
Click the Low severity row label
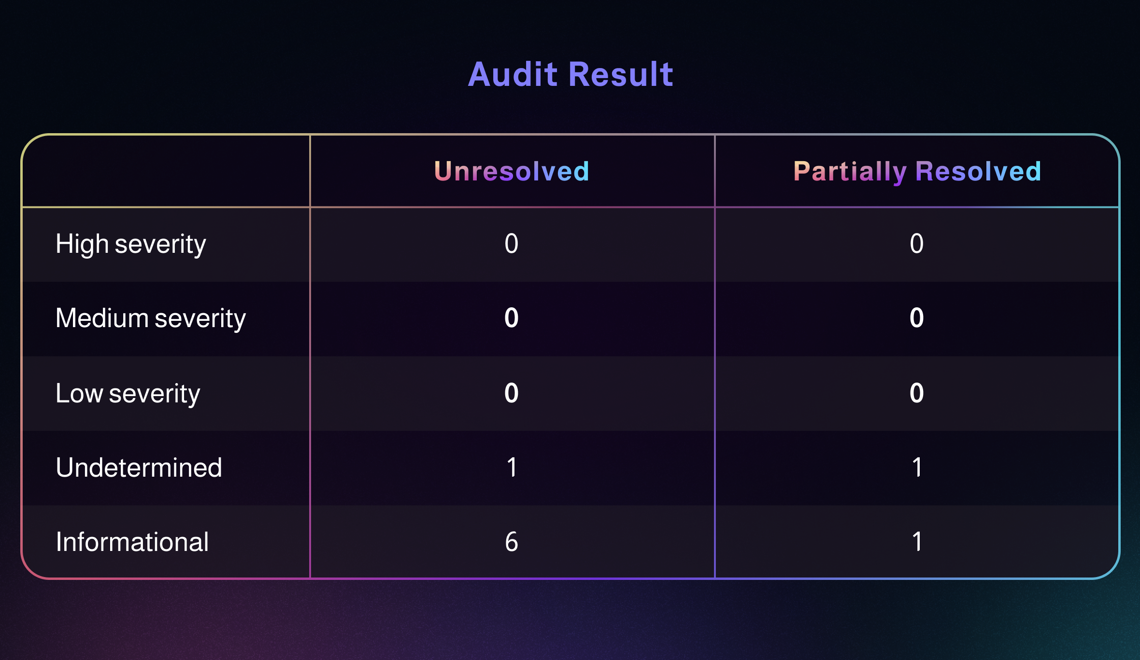[128, 393]
